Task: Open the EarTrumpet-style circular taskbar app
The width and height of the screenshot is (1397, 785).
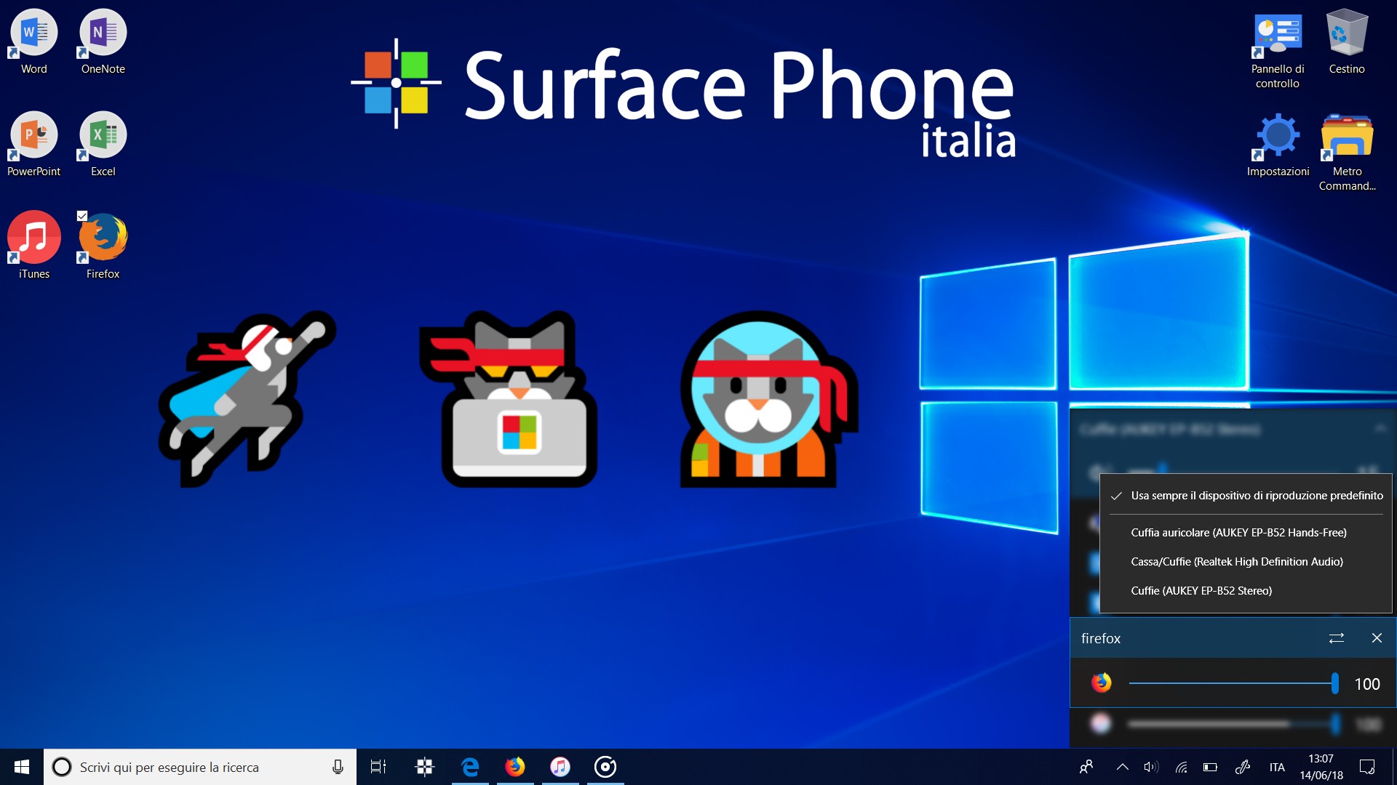Action: (x=605, y=767)
